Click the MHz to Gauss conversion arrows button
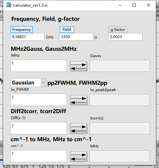Viewport: 159px width, 168px height. point(78,66)
